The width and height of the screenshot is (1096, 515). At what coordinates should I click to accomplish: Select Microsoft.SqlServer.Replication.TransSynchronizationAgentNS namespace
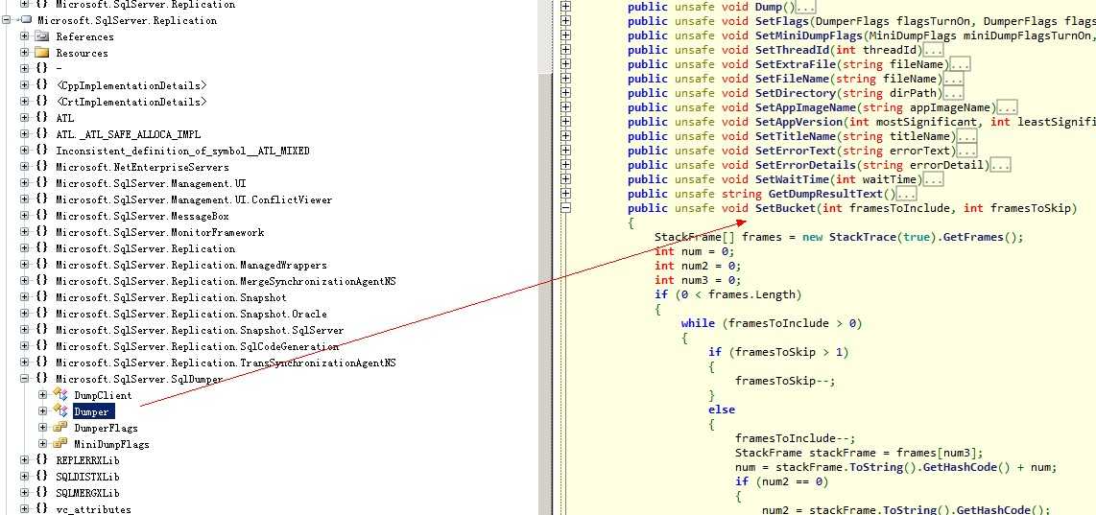click(x=226, y=363)
